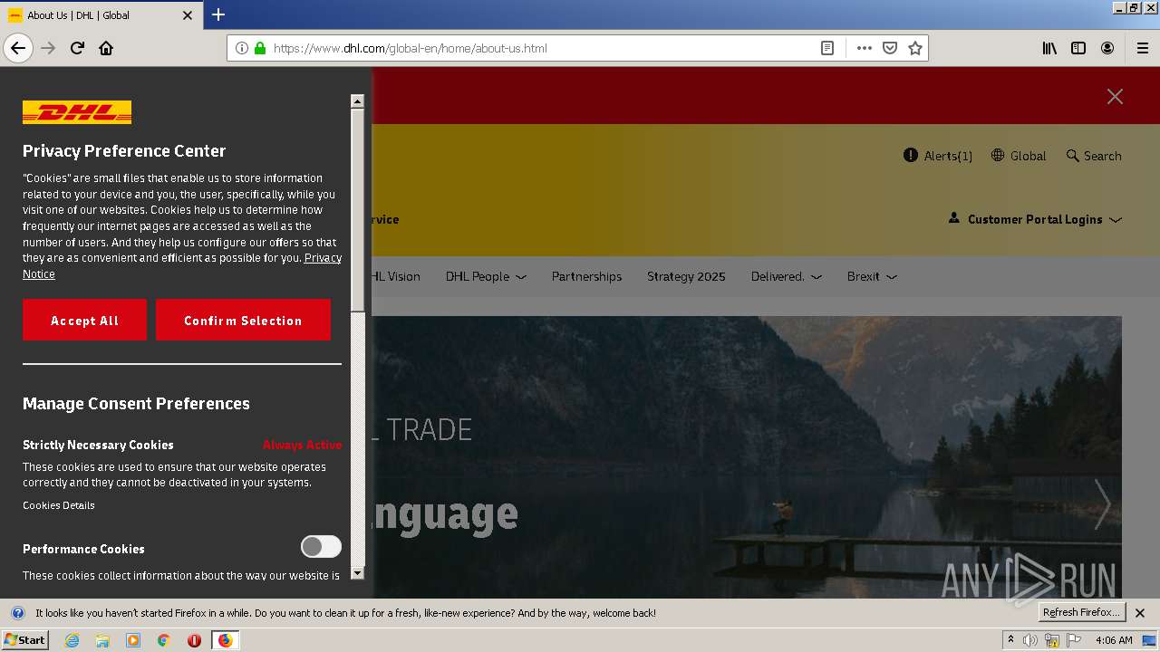1160x652 pixels.
Task: Click the DHL logo in privacy panel
Action: point(77,112)
